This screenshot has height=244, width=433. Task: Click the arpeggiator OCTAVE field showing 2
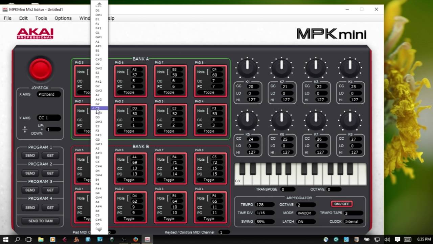(306, 205)
